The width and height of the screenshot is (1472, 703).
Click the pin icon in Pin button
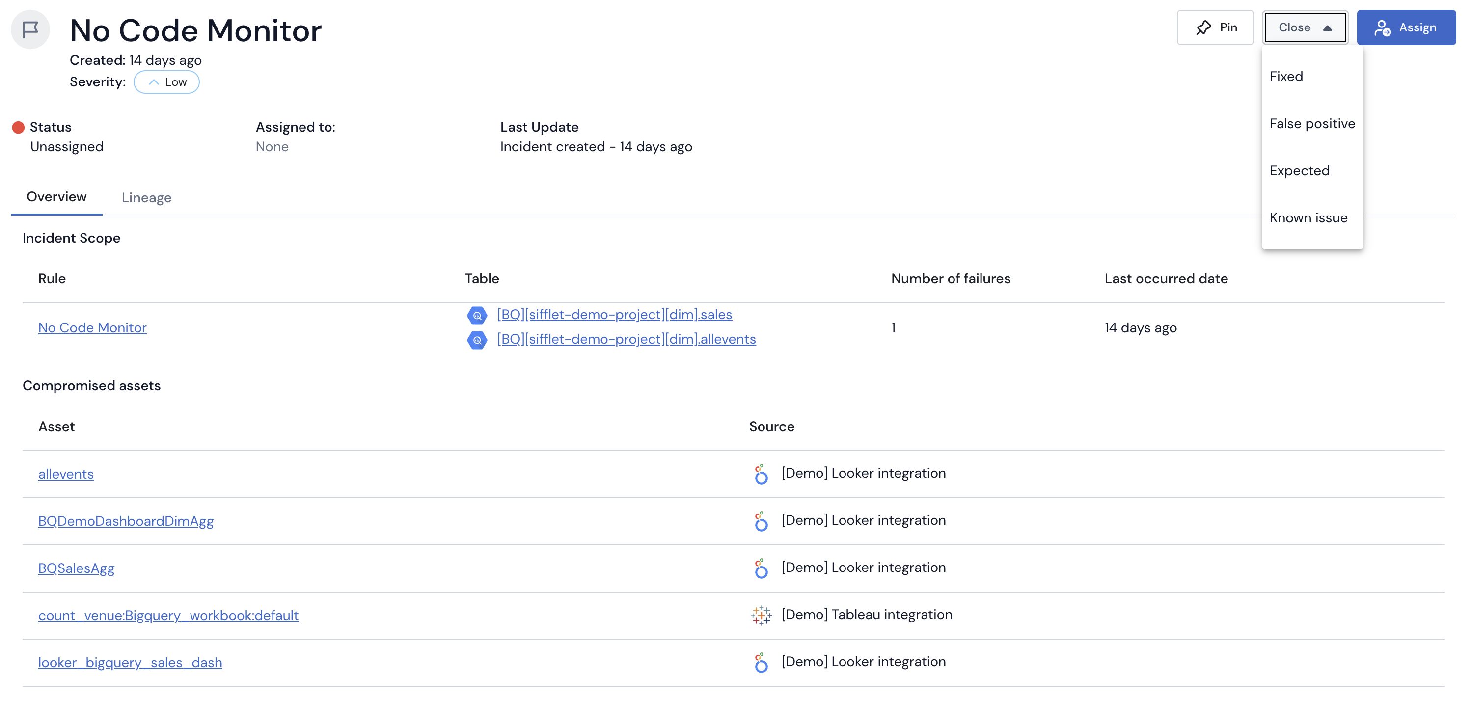[1203, 27]
